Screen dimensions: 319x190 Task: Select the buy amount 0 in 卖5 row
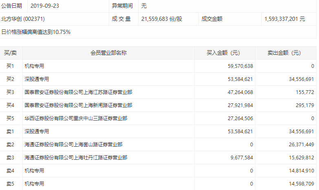point(251,184)
